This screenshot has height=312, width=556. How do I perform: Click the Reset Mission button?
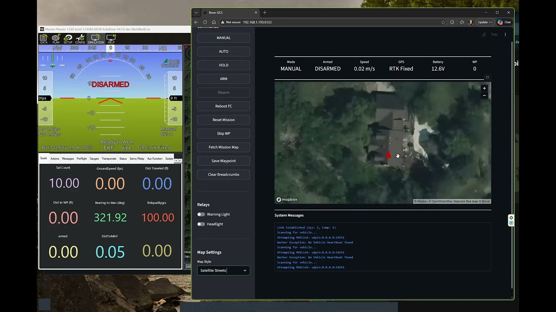223,120
